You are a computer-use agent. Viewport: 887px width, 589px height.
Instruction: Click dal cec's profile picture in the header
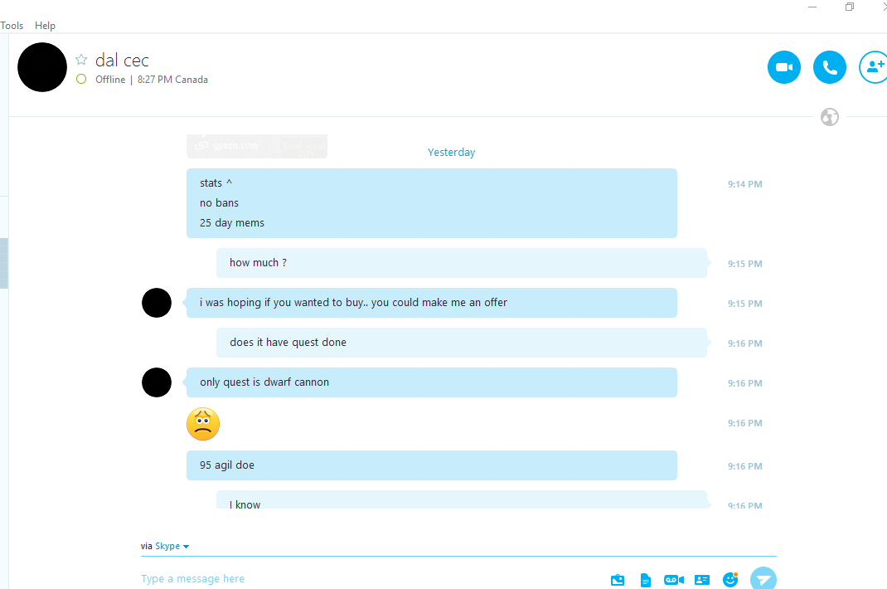point(42,67)
